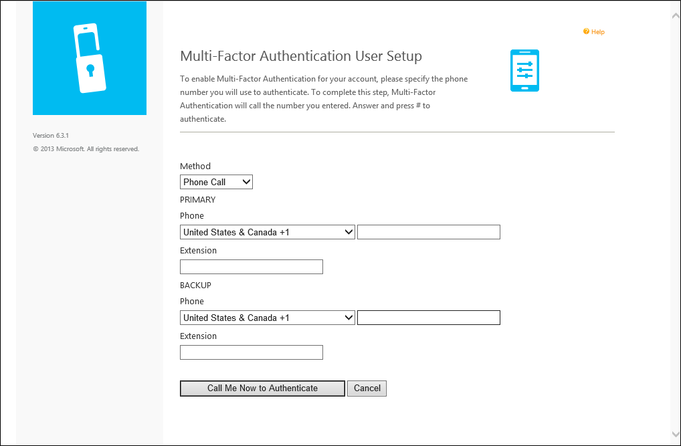Click the backup phone number field
Screen dimensions: 681x446
pyautogui.click(x=428, y=317)
